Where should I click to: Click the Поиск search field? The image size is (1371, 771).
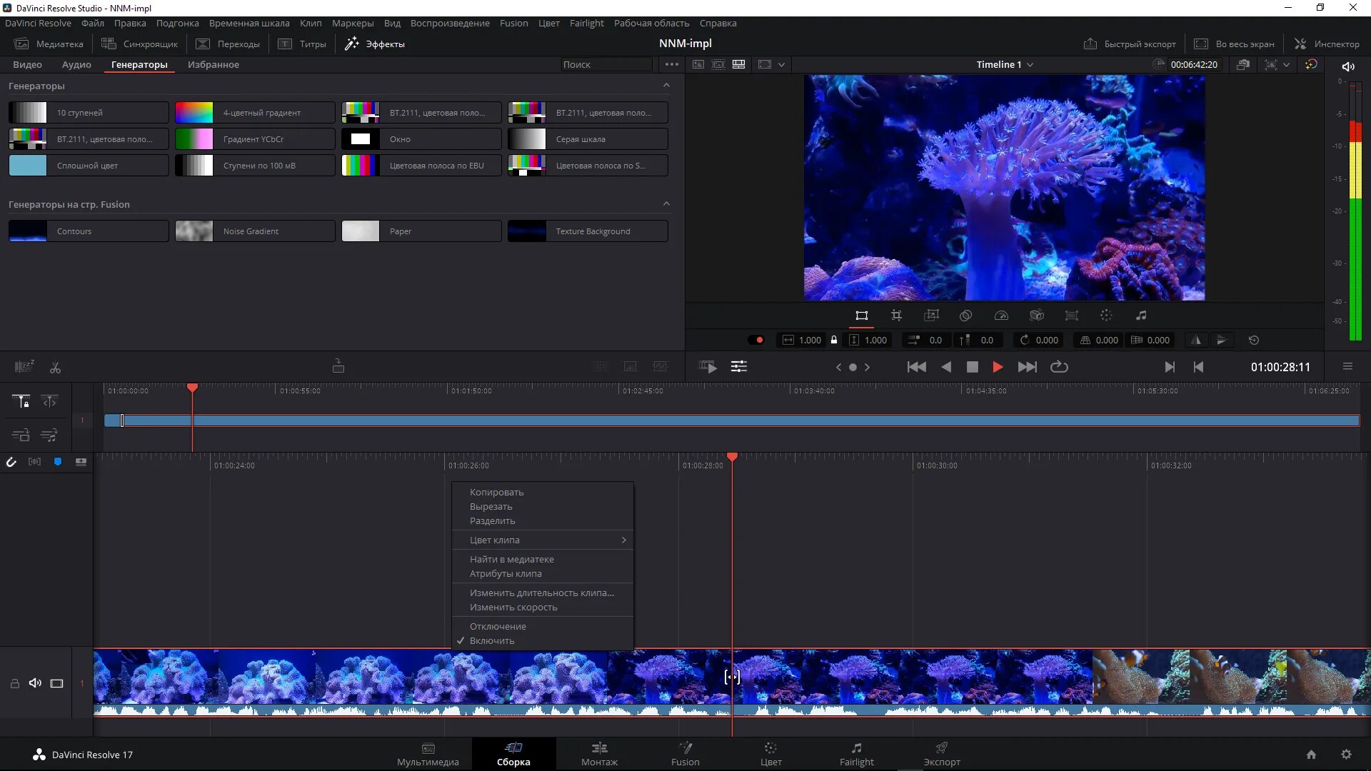click(606, 64)
